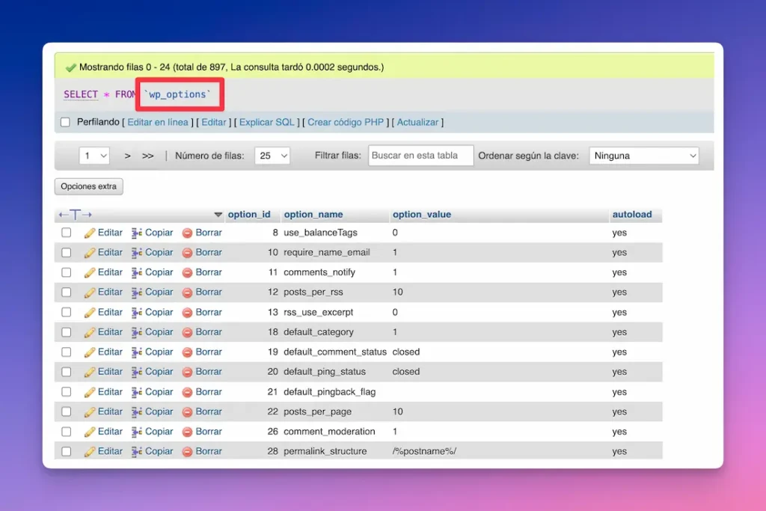Select the checkbox on the permalink_structure row
This screenshot has width=766, height=511.
[65, 451]
